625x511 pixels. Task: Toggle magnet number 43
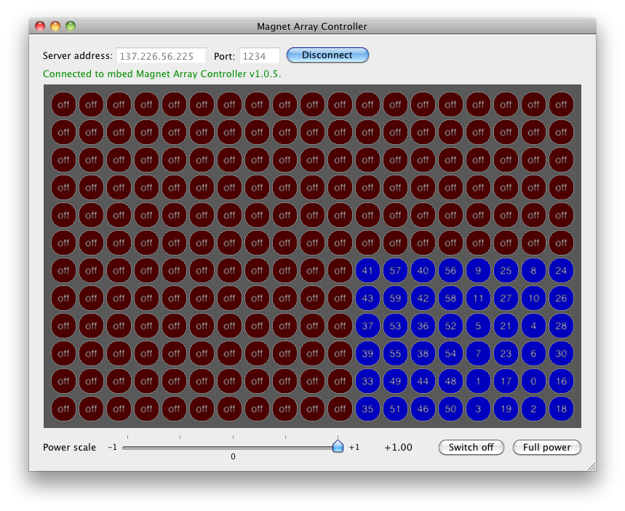pos(367,298)
